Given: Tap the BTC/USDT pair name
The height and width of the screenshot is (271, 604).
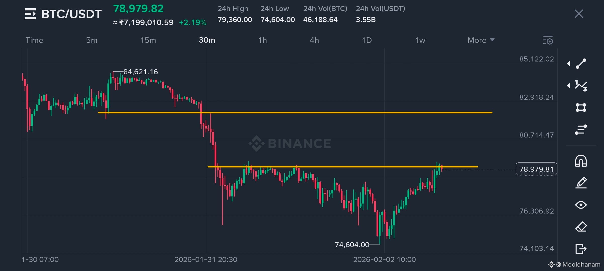Looking at the screenshot, I should (x=71, y=14).
